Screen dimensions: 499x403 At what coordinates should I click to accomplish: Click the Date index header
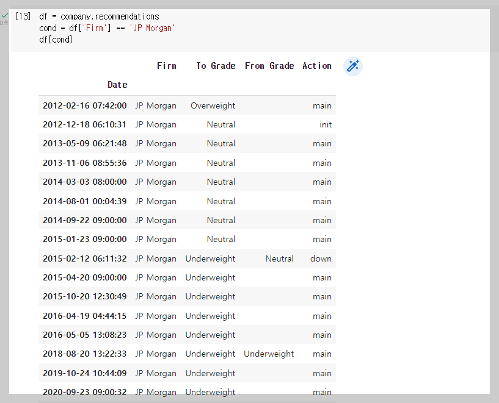tap(117, 85)
